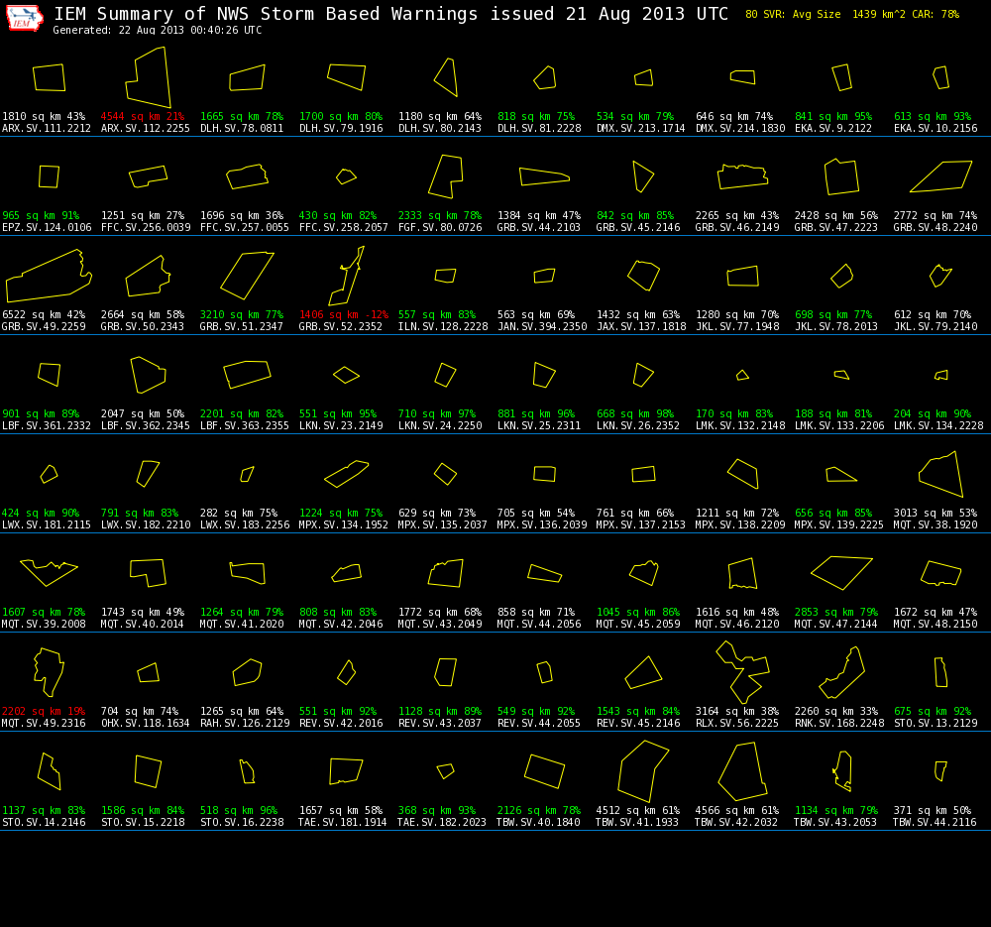This screenshot has width=991, height=927.
Task: Click the '818 sq km 75%' value
Action: click(x=536, y=116)
